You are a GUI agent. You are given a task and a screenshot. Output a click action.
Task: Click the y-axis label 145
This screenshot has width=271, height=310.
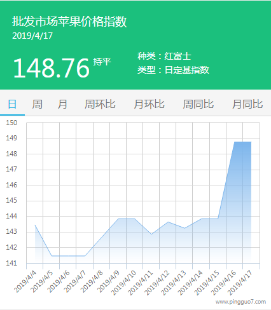click(11, 200)
